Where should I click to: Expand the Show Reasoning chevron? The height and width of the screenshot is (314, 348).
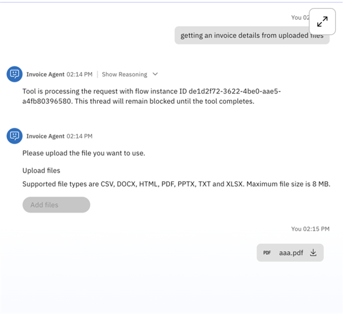155,74
